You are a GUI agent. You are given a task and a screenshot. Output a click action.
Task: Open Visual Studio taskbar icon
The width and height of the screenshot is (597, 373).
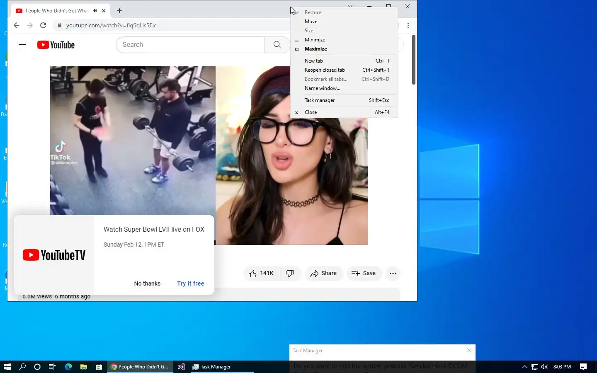pyautogui.click(x=181, y=367)
